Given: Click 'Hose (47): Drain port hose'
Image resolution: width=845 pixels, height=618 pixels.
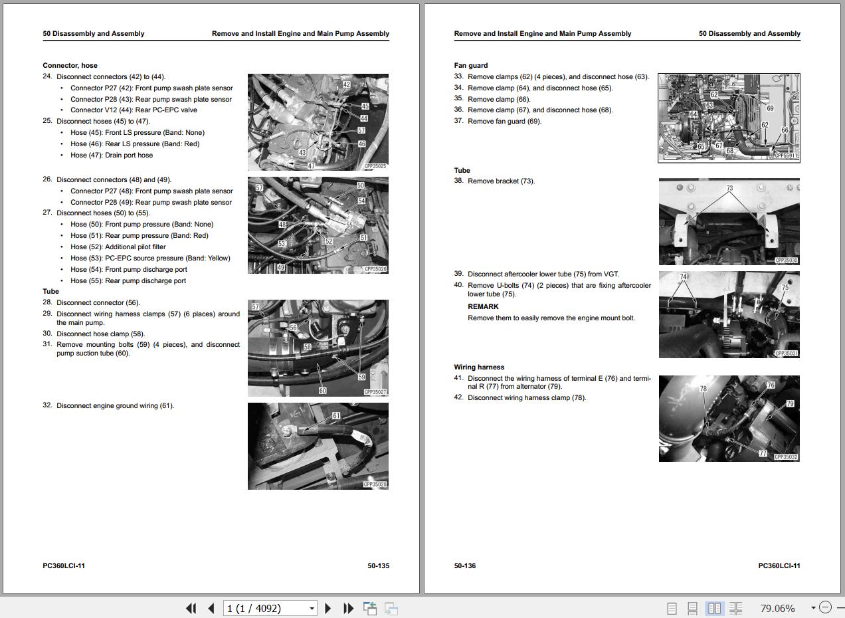Looking at the screenshot, I should coord(112,155).
